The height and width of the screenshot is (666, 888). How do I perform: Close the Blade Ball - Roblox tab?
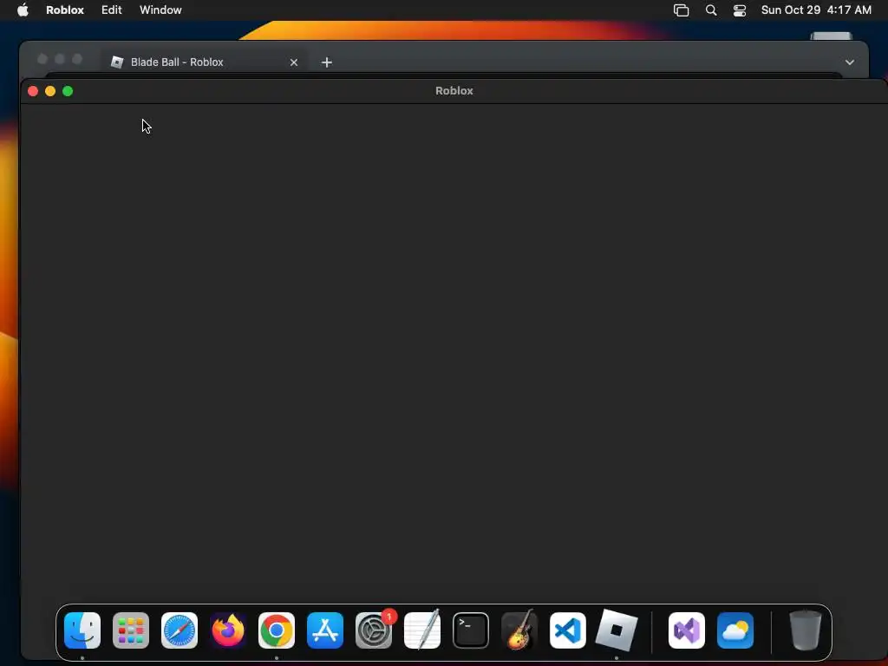pyautogui.click(x=294, y=62)
